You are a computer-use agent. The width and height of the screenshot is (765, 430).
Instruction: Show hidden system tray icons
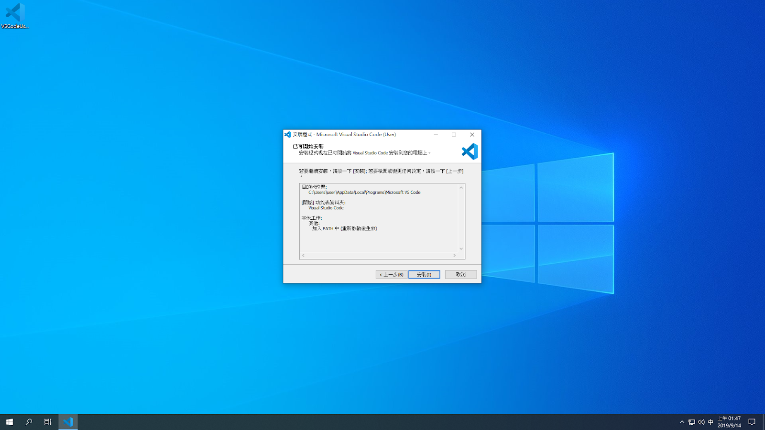682,422
